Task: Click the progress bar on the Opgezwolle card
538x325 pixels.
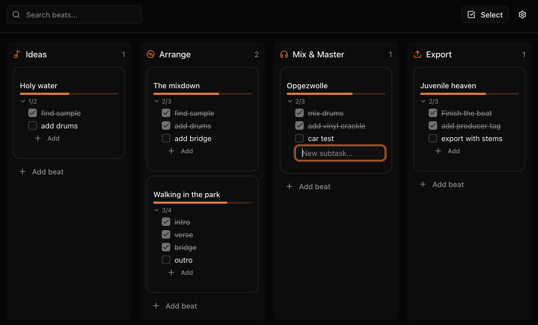Action: [x=335, y=94]
